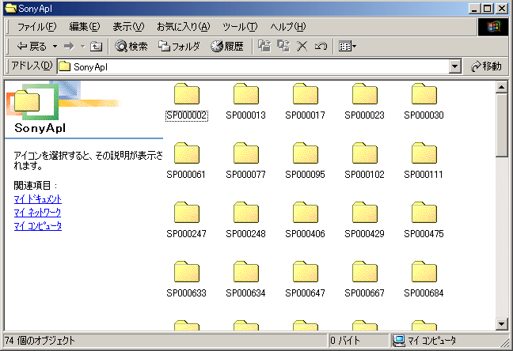Image resolution: width=513 pixels, height=351 pixels.
Task: Select the SP000030 folder icon
Action: pyautogui.click(x=424, y=94)
